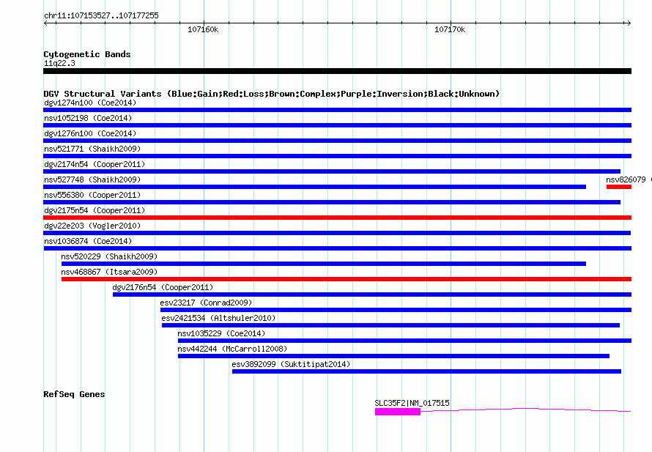Screen dimensions: 652x452
Task: Select the dgv2176n54 (Cooper2011) variant label
Action: tap(163, 287)
